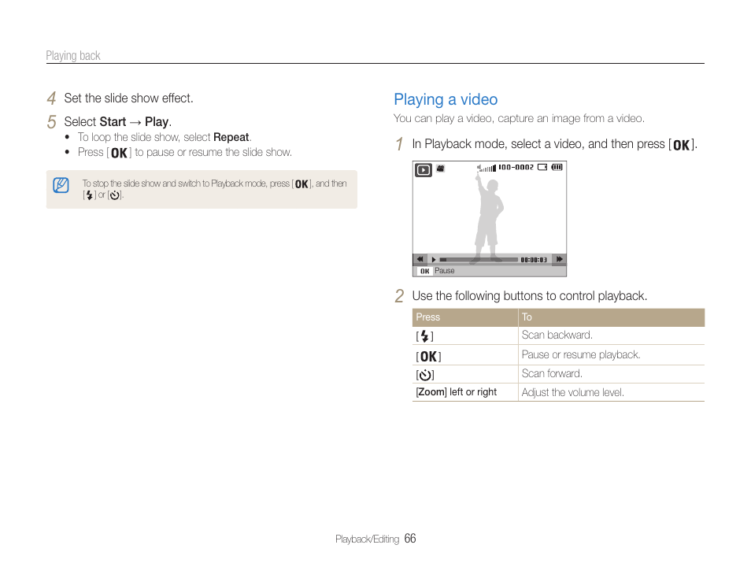Screen dimensions: 751x567
Task: Click the timer icon in table row
Action: [x=425, y=375]
